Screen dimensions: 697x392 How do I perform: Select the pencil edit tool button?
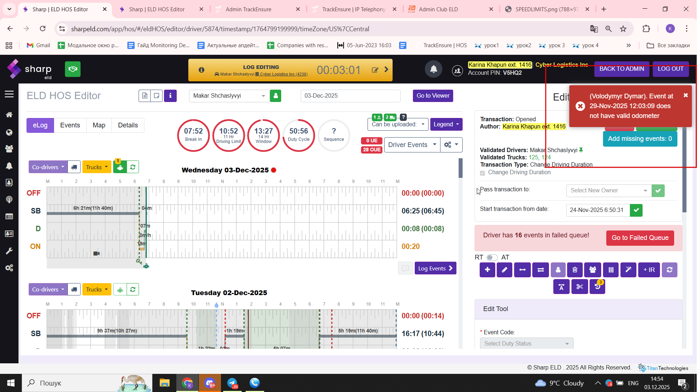(x=504, y=270)
